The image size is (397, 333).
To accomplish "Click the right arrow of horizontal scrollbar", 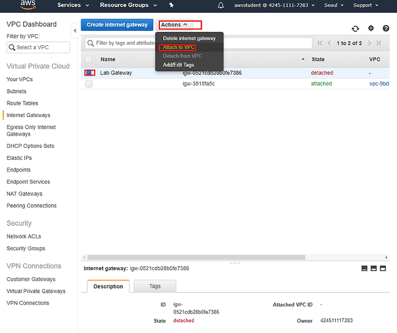I will (387, 257).
